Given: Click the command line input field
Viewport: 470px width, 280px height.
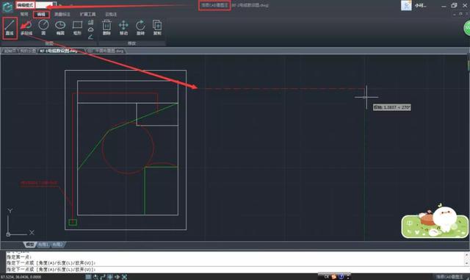Looking at the screenshot, I should point(235,270).
